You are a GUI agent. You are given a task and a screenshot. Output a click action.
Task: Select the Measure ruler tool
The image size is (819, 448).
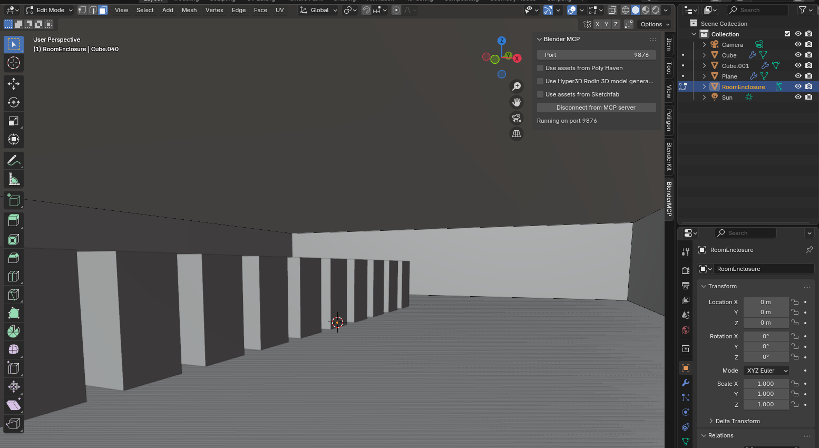(14, 179)
